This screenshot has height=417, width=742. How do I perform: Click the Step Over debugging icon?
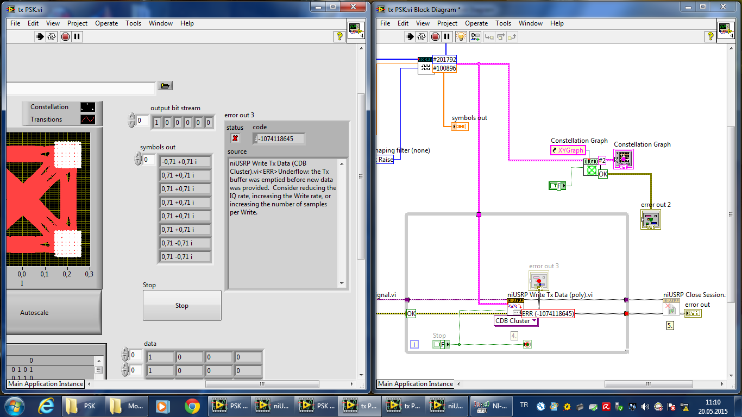pos(500,37)
